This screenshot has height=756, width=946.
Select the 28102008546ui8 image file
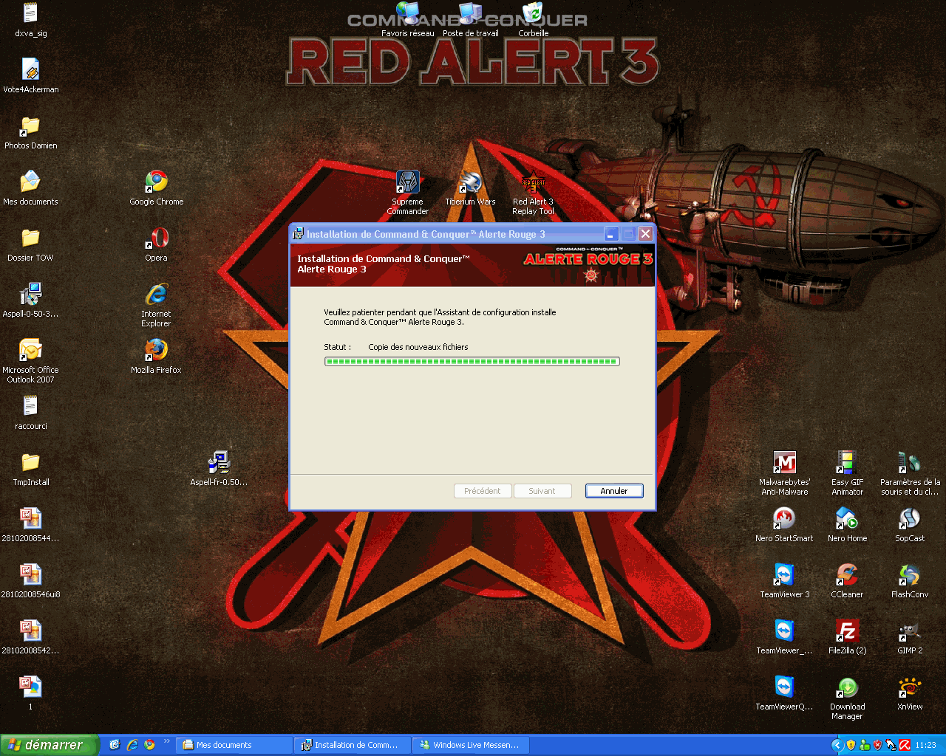tap(30, 581)
